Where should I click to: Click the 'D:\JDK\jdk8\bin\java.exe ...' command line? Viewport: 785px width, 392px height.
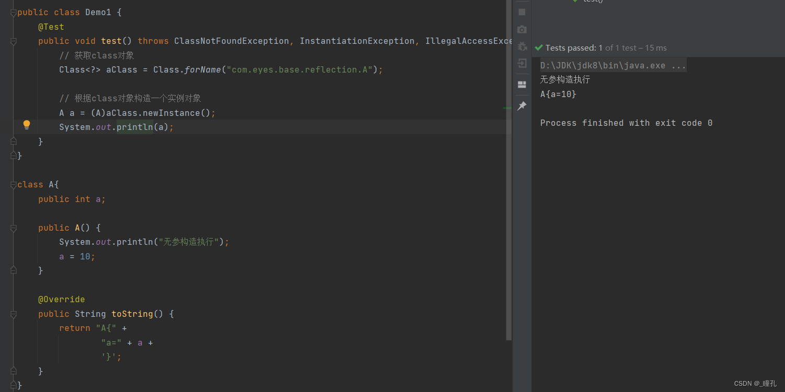pos(613,66)
